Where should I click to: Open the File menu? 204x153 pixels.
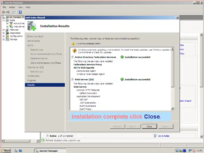(4, 7)
